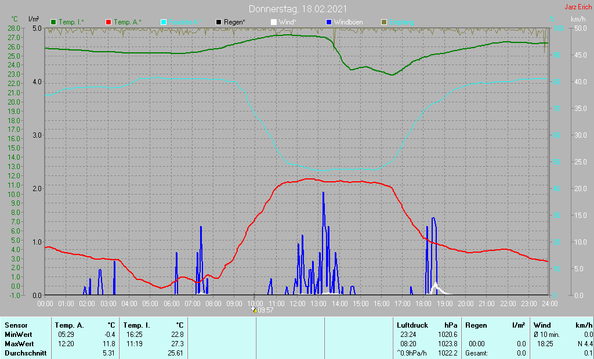Click the 'MaxWert' row label
Screen dimensions: 594x359
click(x=19, y=344)
